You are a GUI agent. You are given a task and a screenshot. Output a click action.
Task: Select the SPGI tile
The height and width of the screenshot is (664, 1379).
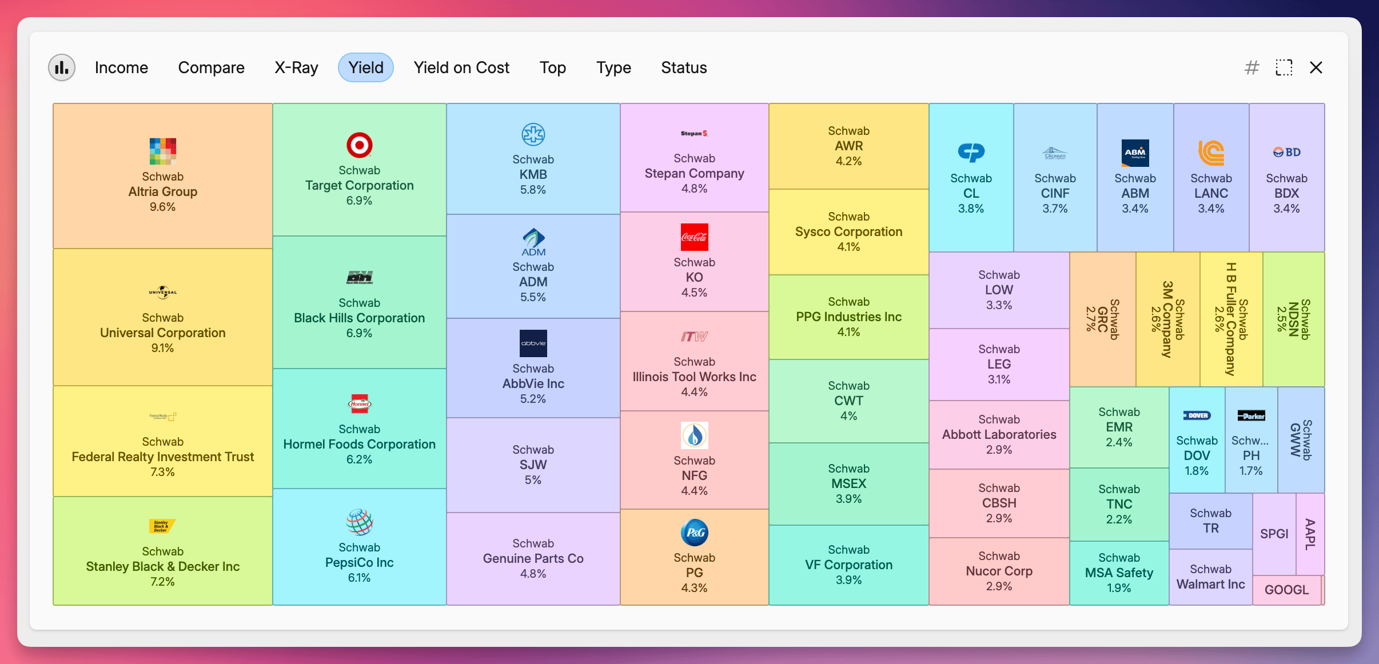pos(1274,534)
